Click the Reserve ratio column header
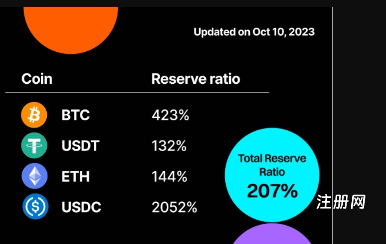The width and height of the screenshot is (386, 244). pos(195,79)
